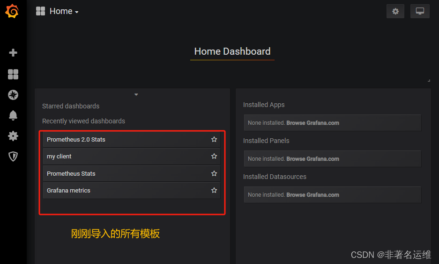Open the Grafana metrics dashboard

tap(132, 191)
